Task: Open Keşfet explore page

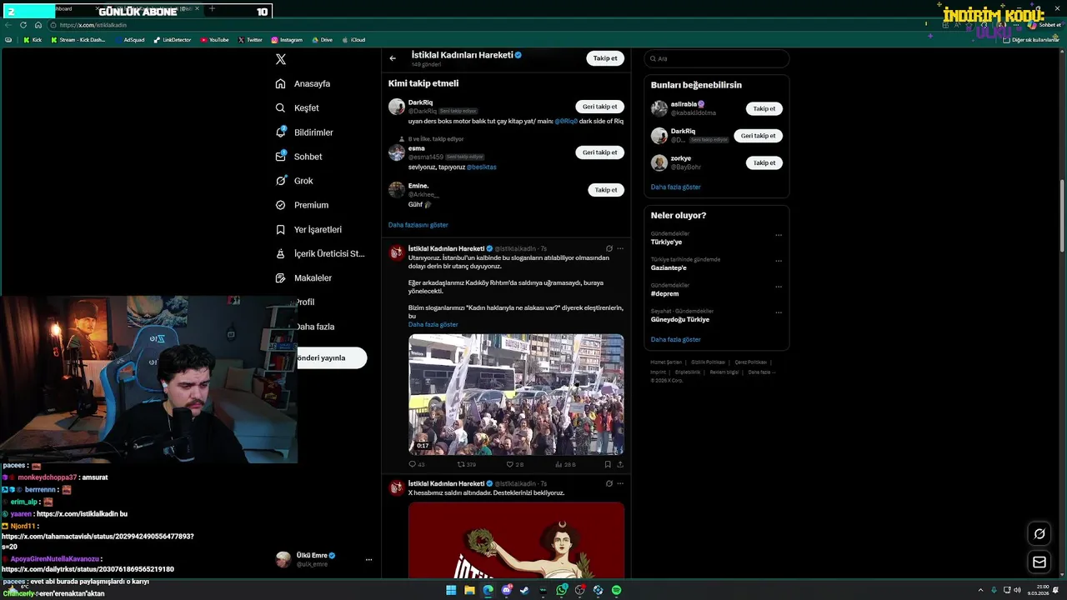Action: (297, 107)
